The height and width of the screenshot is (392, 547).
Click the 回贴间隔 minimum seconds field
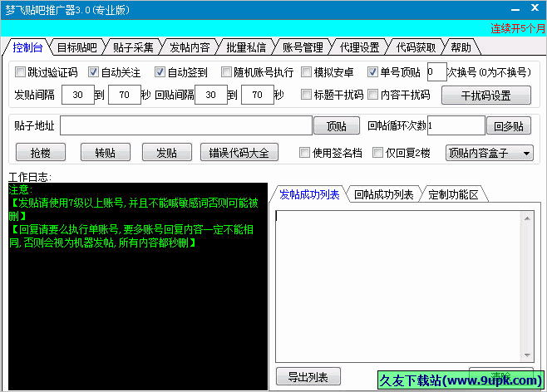click(210, 95)
